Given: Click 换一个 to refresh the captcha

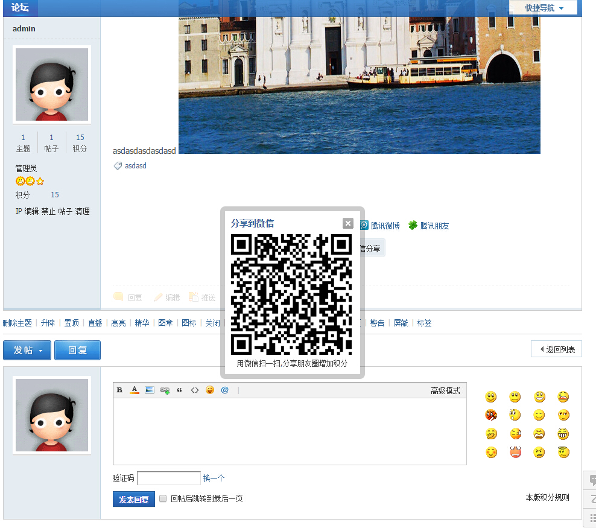Looking at the screenshot, I should (214, 478).
